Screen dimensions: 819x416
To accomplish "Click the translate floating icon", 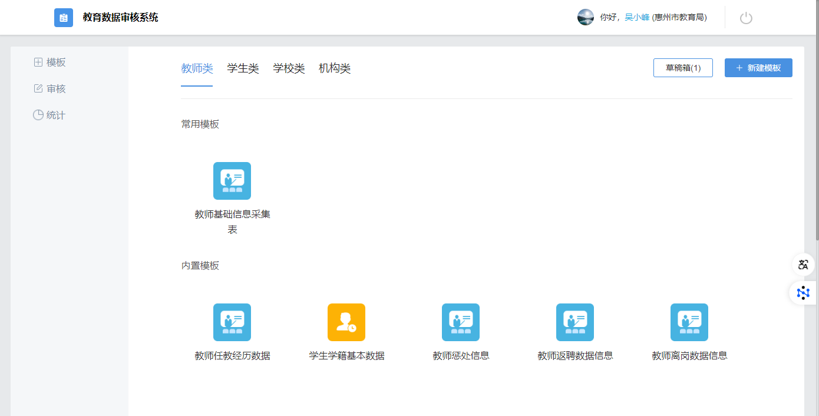I will (803, 265).
